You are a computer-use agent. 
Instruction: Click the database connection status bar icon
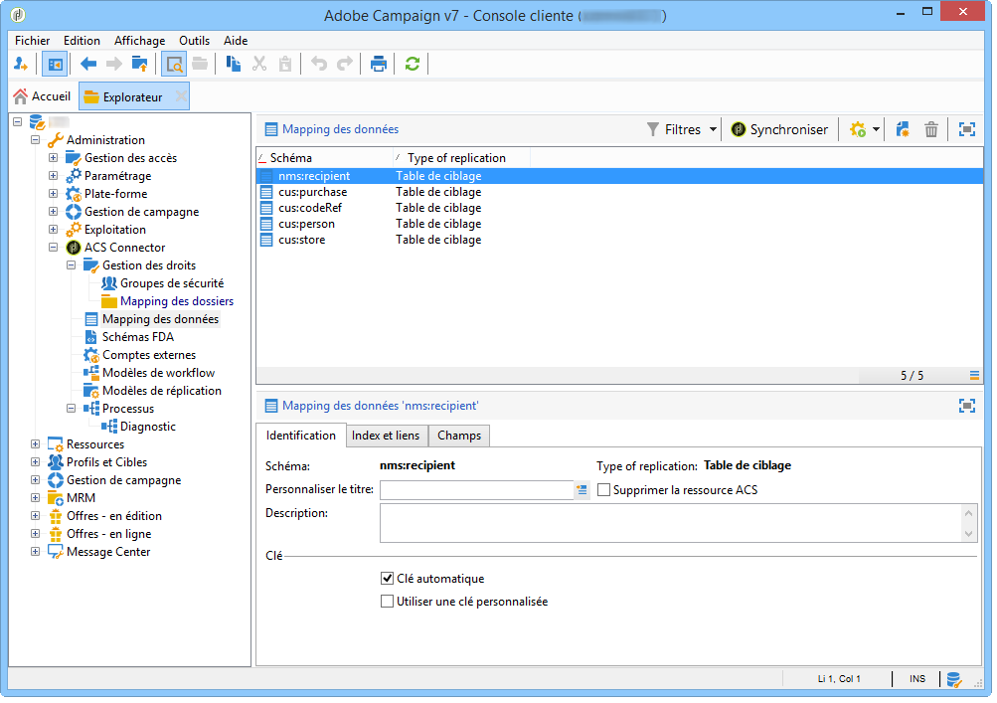click(x=954, y=680)
